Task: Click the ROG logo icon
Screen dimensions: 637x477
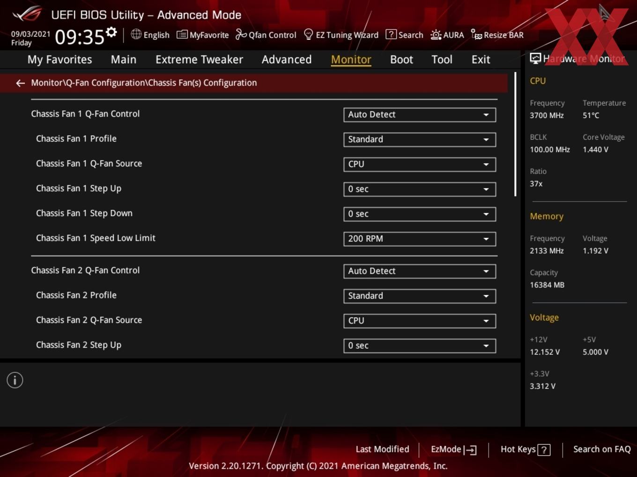Action: 27,14
